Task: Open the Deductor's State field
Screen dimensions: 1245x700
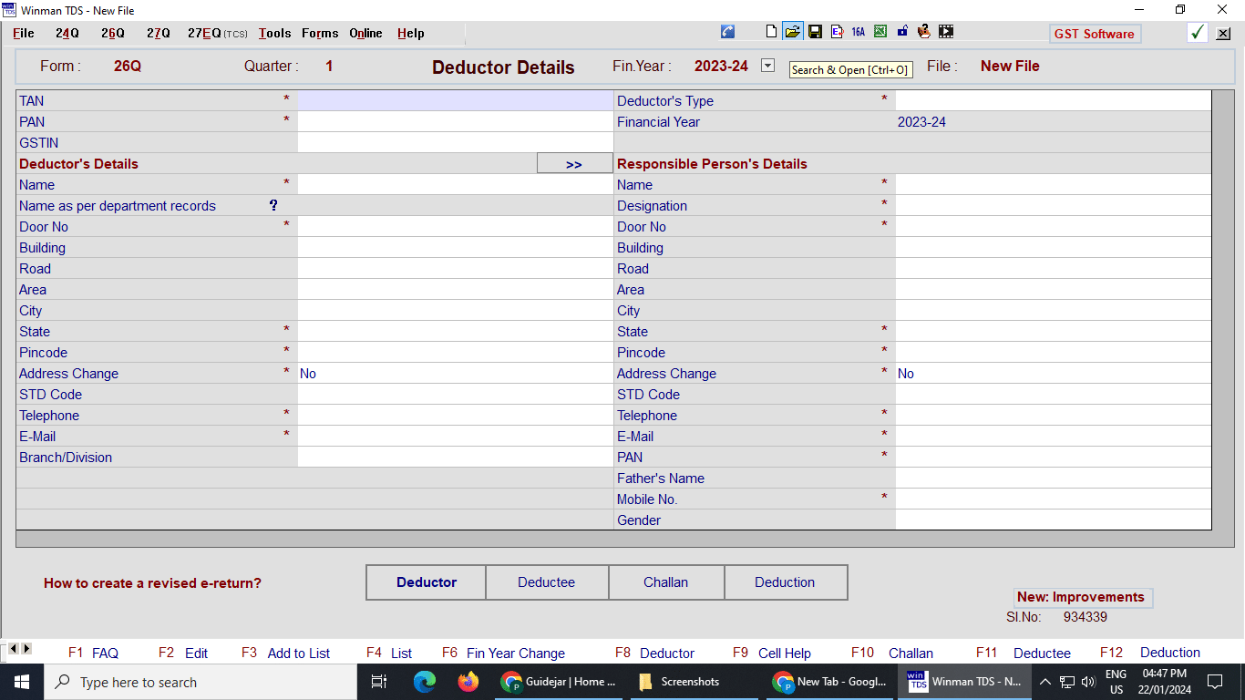Action: click(x=455, y=332)
